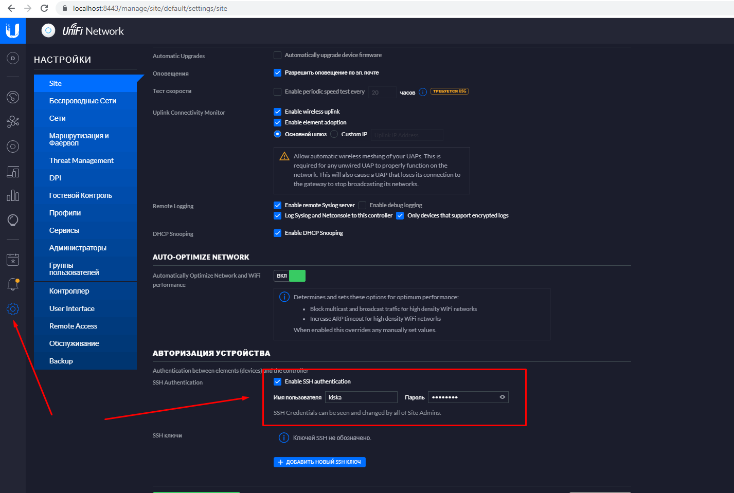734x493 pixels.
Task: Toggle Only devices that support encrypted logs
Action: 400,215
